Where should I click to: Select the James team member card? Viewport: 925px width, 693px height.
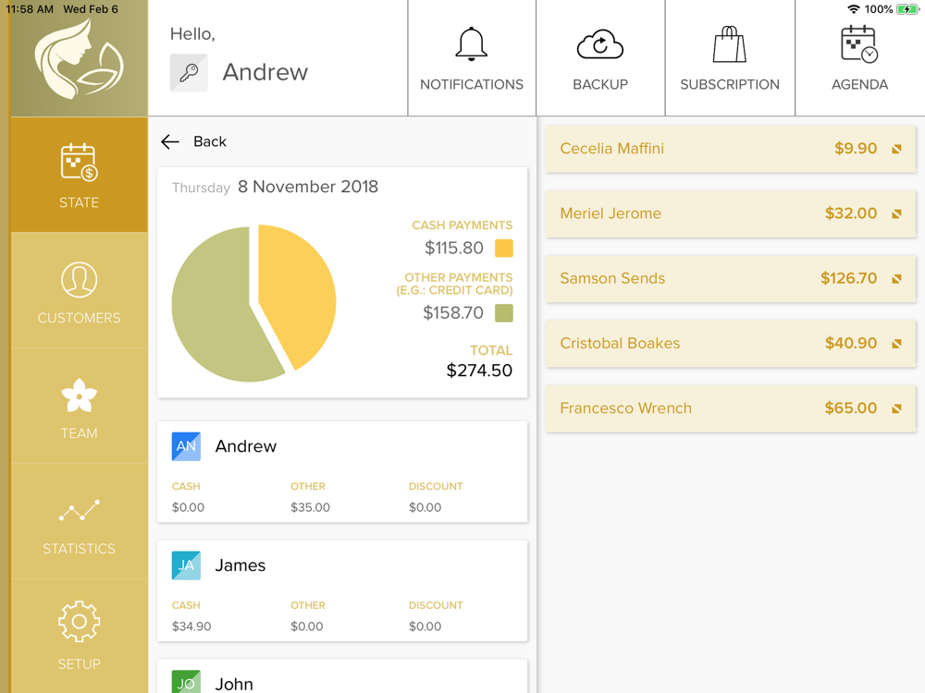click(342, 590)
